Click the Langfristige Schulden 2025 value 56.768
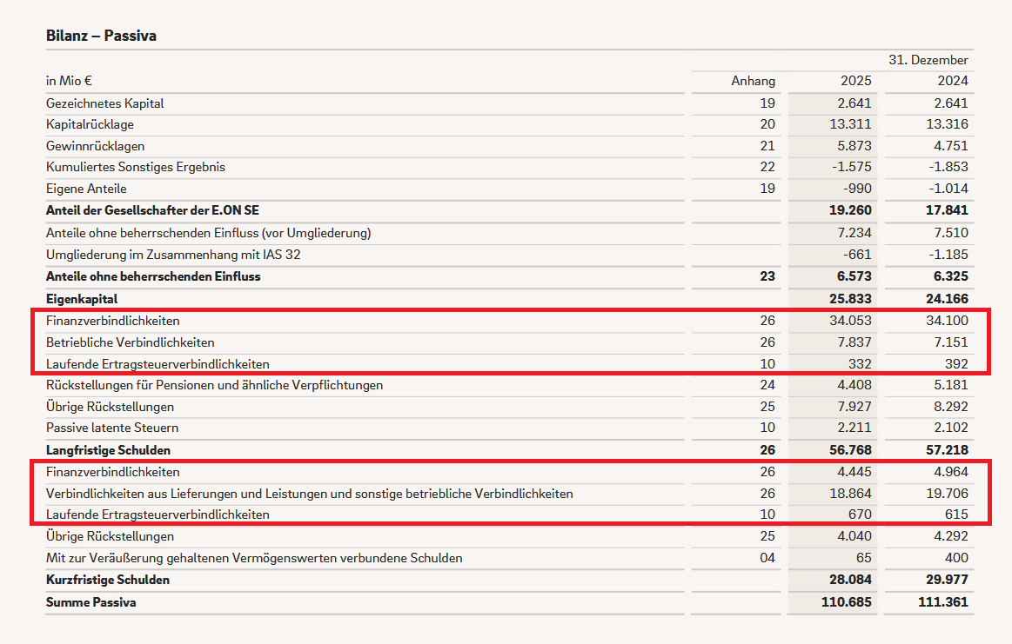This screenshot has height=644, width=1012. pyautogui.click(x=850, y=450)
